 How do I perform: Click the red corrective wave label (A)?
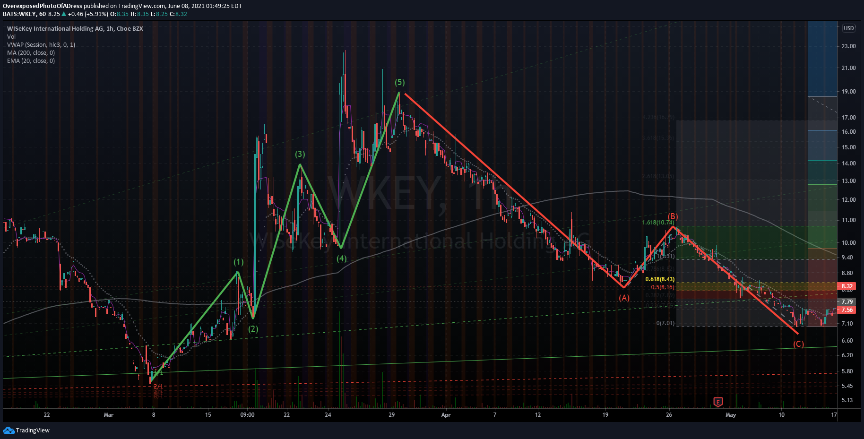point(624,298)
